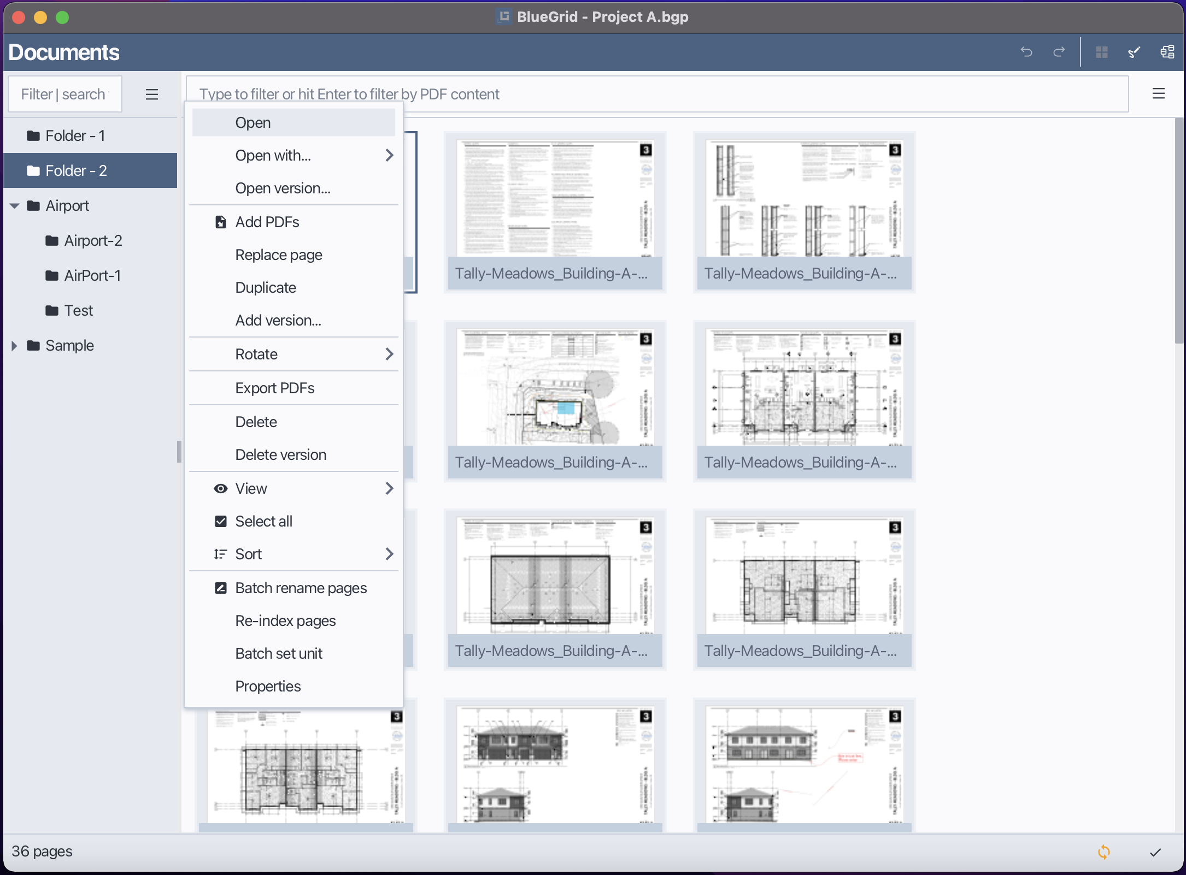
Task: Open the document tree panel icon
Action: coord(1167,52)
